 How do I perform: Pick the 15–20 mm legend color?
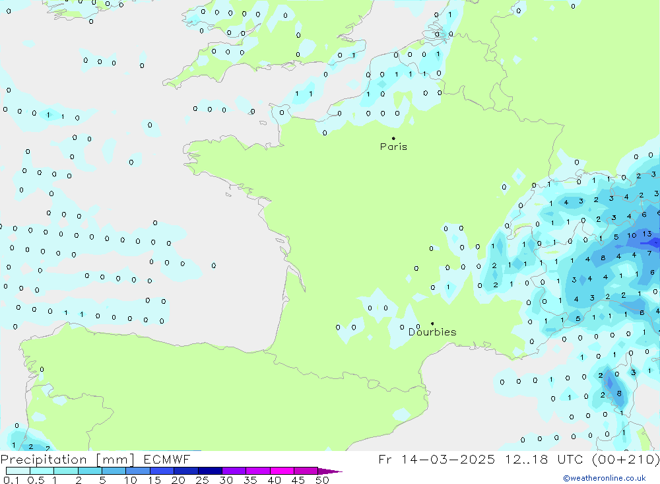162,471
